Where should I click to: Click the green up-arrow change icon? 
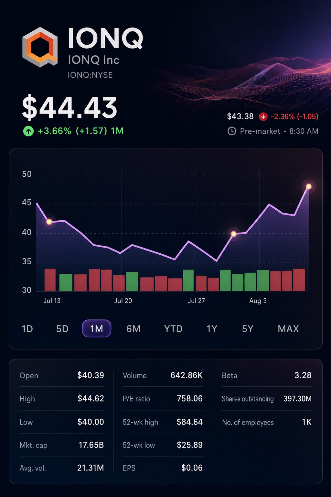28,131
